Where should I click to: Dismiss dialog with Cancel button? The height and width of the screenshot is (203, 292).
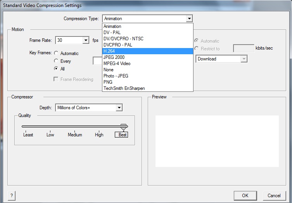274,196
